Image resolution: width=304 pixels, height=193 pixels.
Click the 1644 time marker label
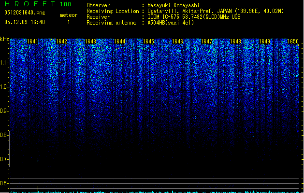click(120, 41)
